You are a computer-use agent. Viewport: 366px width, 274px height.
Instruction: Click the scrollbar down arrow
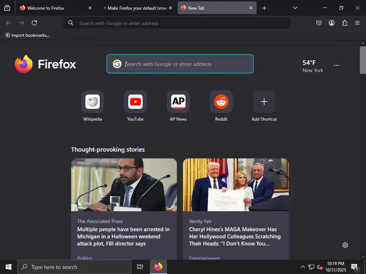pyautogui.click(x=363, y=257)
